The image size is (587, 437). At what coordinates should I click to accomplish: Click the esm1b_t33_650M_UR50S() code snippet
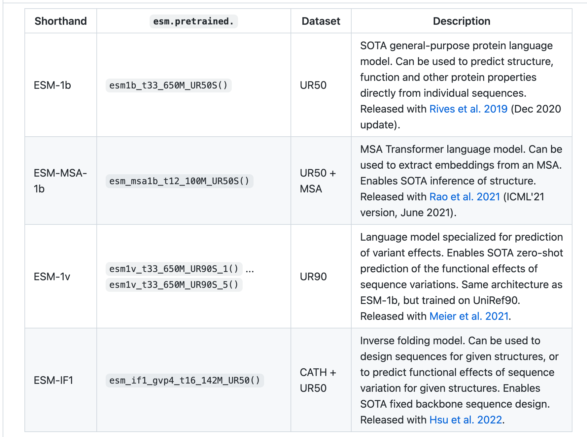[168, 85]
